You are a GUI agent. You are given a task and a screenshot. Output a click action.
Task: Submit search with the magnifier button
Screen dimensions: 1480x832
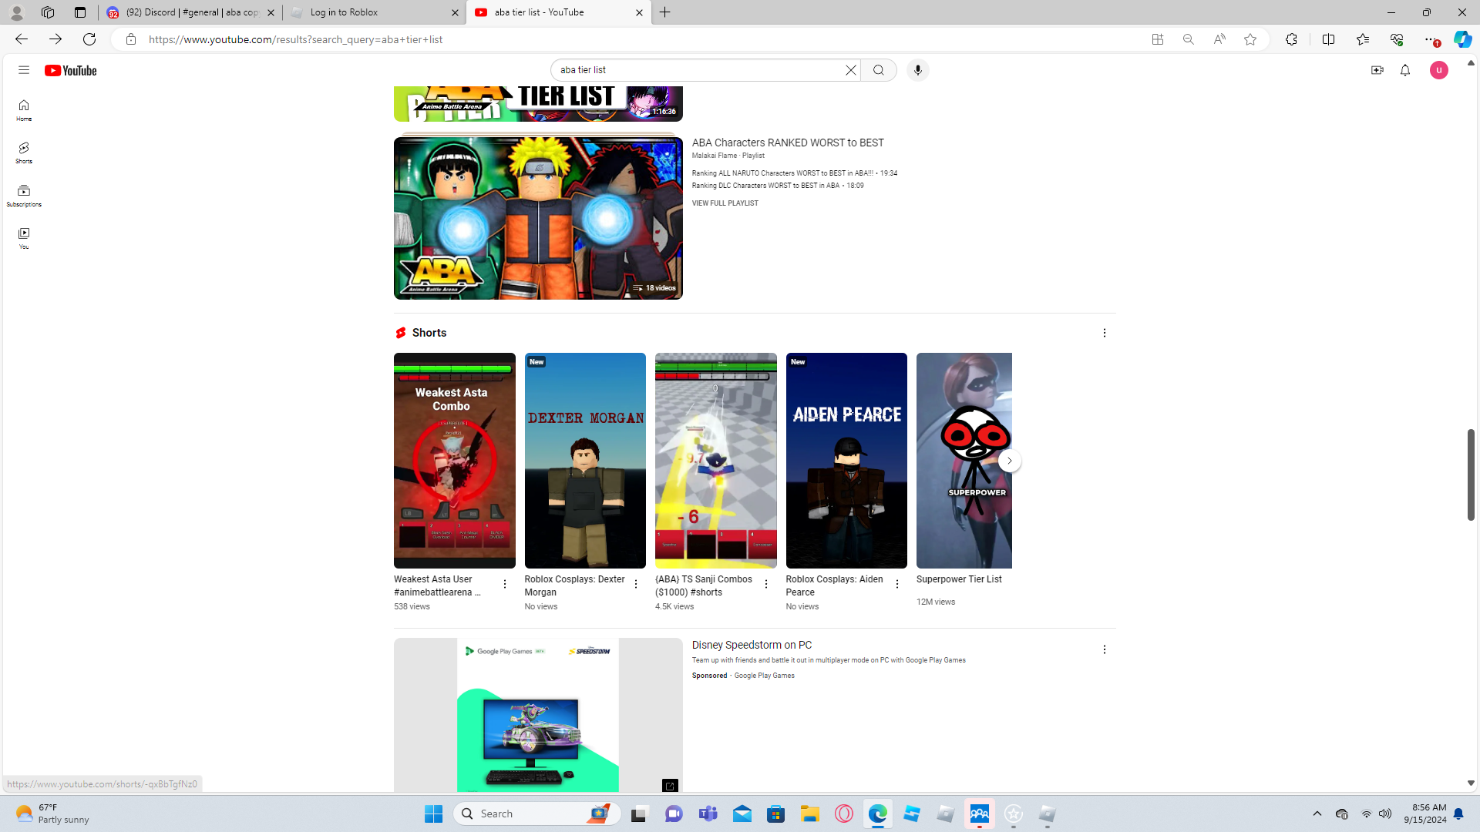pos(879,70)
